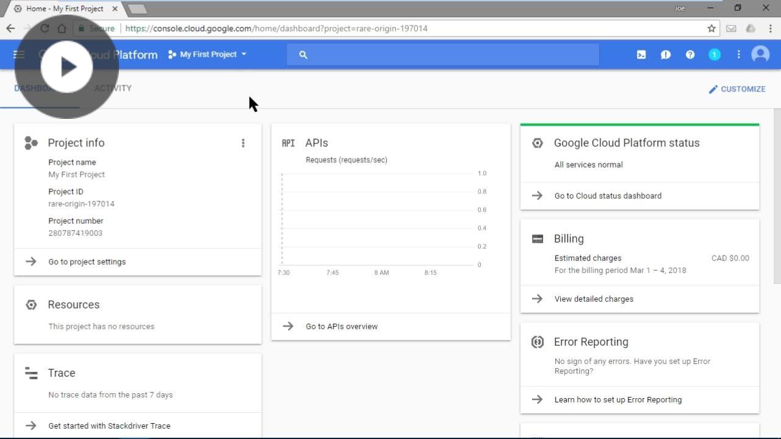Close the Home - My First Project tab
This screenshot has height=439, width=781.
115,9
